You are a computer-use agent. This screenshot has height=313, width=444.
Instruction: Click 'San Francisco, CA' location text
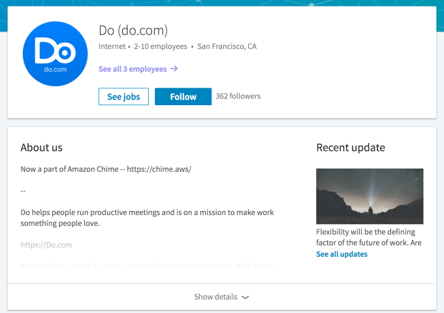tap(227, 46)
